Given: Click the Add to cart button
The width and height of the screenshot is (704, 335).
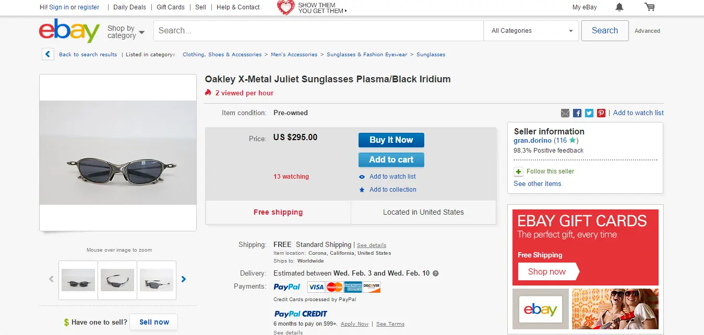Looking at the screenshot, I should [x=391, y=160].
